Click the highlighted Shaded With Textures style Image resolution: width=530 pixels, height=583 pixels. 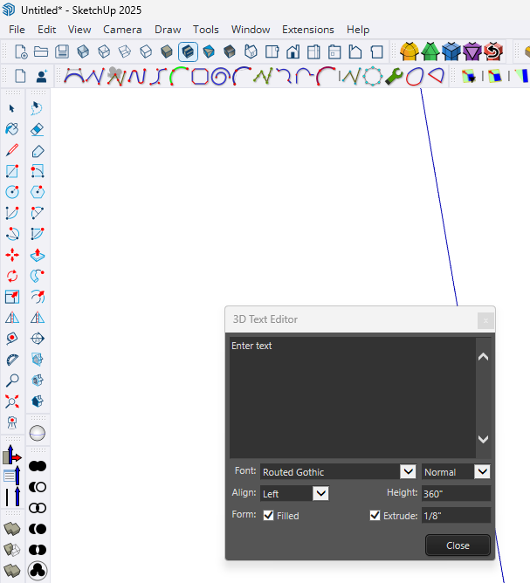click(188, 51)
